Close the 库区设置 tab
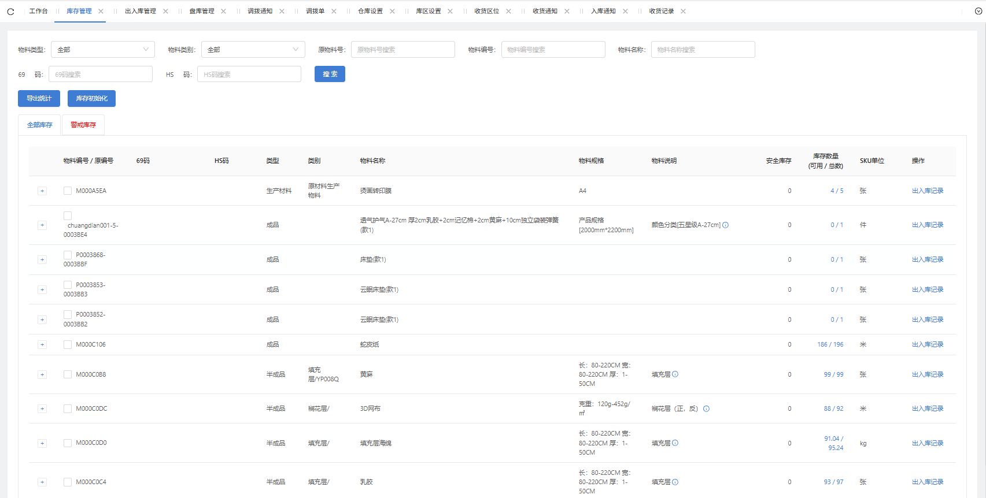This screenshot has width=986, height=498. coord(450,11)
